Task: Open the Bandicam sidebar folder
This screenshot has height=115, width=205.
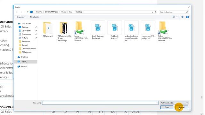Action: click(x=26, y=41)
